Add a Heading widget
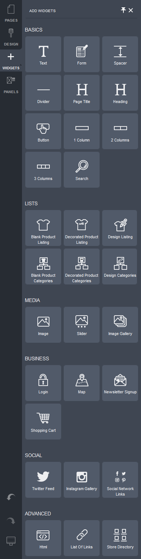 [120, 93]
